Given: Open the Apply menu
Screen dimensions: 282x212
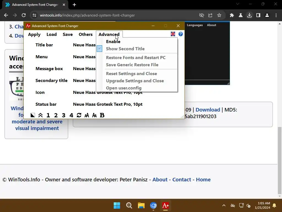Looking at the screenshot, I should coord(34,35).
